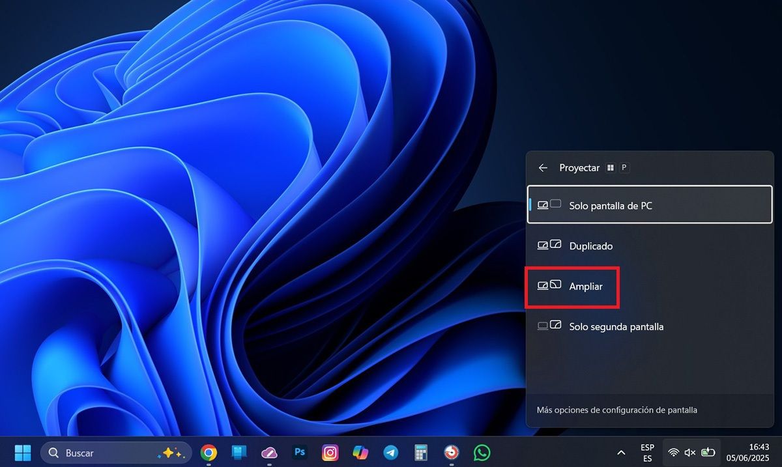Open Copilot from taskbar
The width and height of the screenshot is (782, 467).
tap(360, 453)
